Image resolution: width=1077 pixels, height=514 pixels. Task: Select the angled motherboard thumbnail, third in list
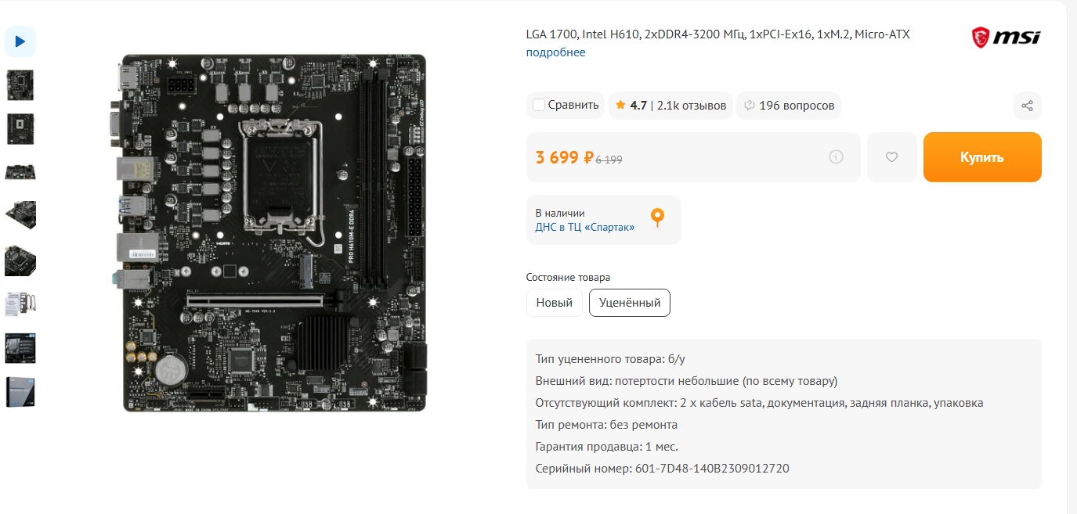(x=20, y=171)
